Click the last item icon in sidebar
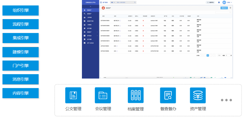The image size is (243, 117). (85, 43)
